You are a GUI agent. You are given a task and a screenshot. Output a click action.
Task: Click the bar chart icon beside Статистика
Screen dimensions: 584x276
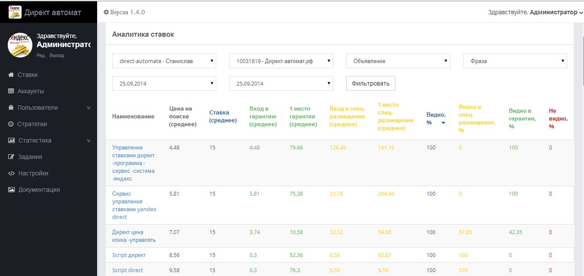click(11, 141)
